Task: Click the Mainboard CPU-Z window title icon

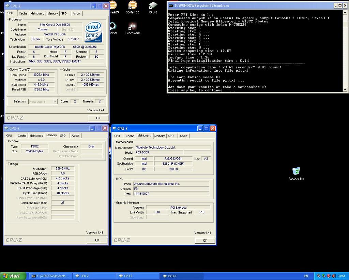Action: tap(114, 128)
